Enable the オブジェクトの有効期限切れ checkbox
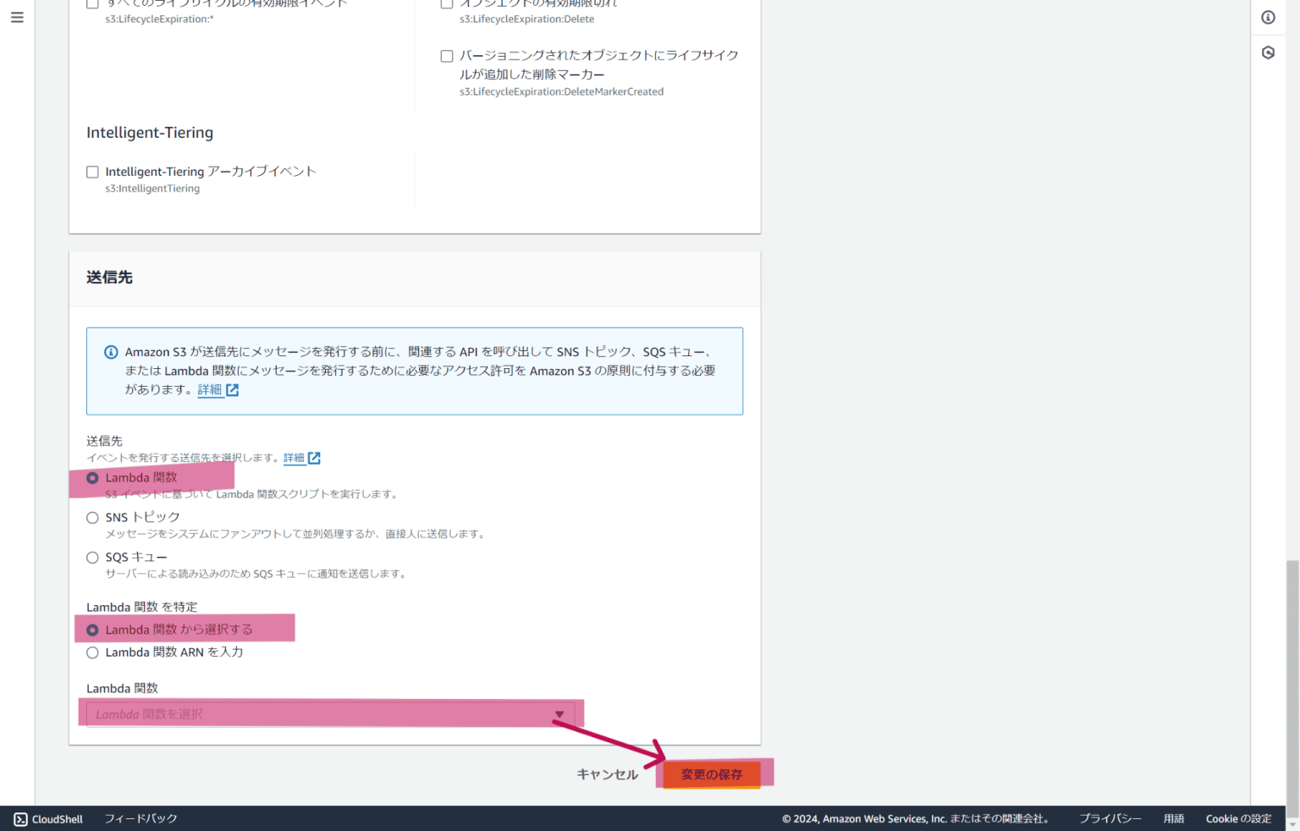This screenshot has width=1300, height=831. tap(447, 3)
